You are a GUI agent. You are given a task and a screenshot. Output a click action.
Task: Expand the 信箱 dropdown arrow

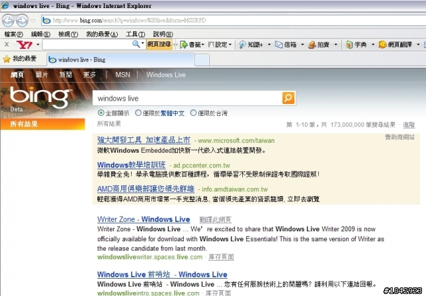302,45
